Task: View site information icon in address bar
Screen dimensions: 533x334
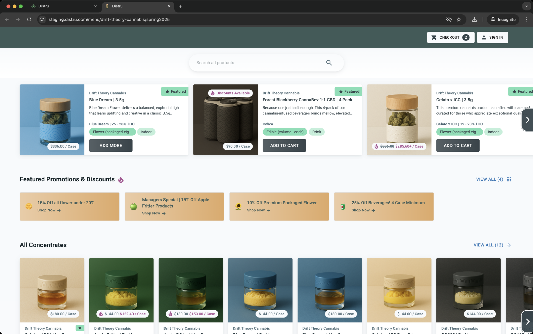Action: [x=43, y=19]
